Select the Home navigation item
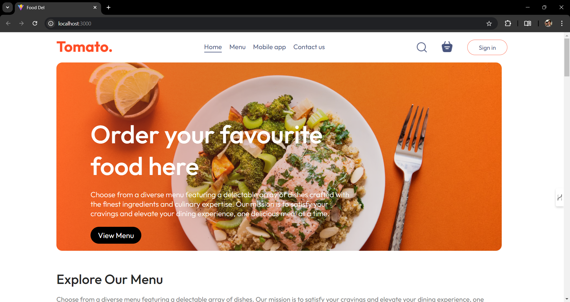This screenshot has width=570, height=302. [213, 47]
